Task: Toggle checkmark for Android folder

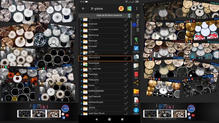Action: tap(126, 25)
